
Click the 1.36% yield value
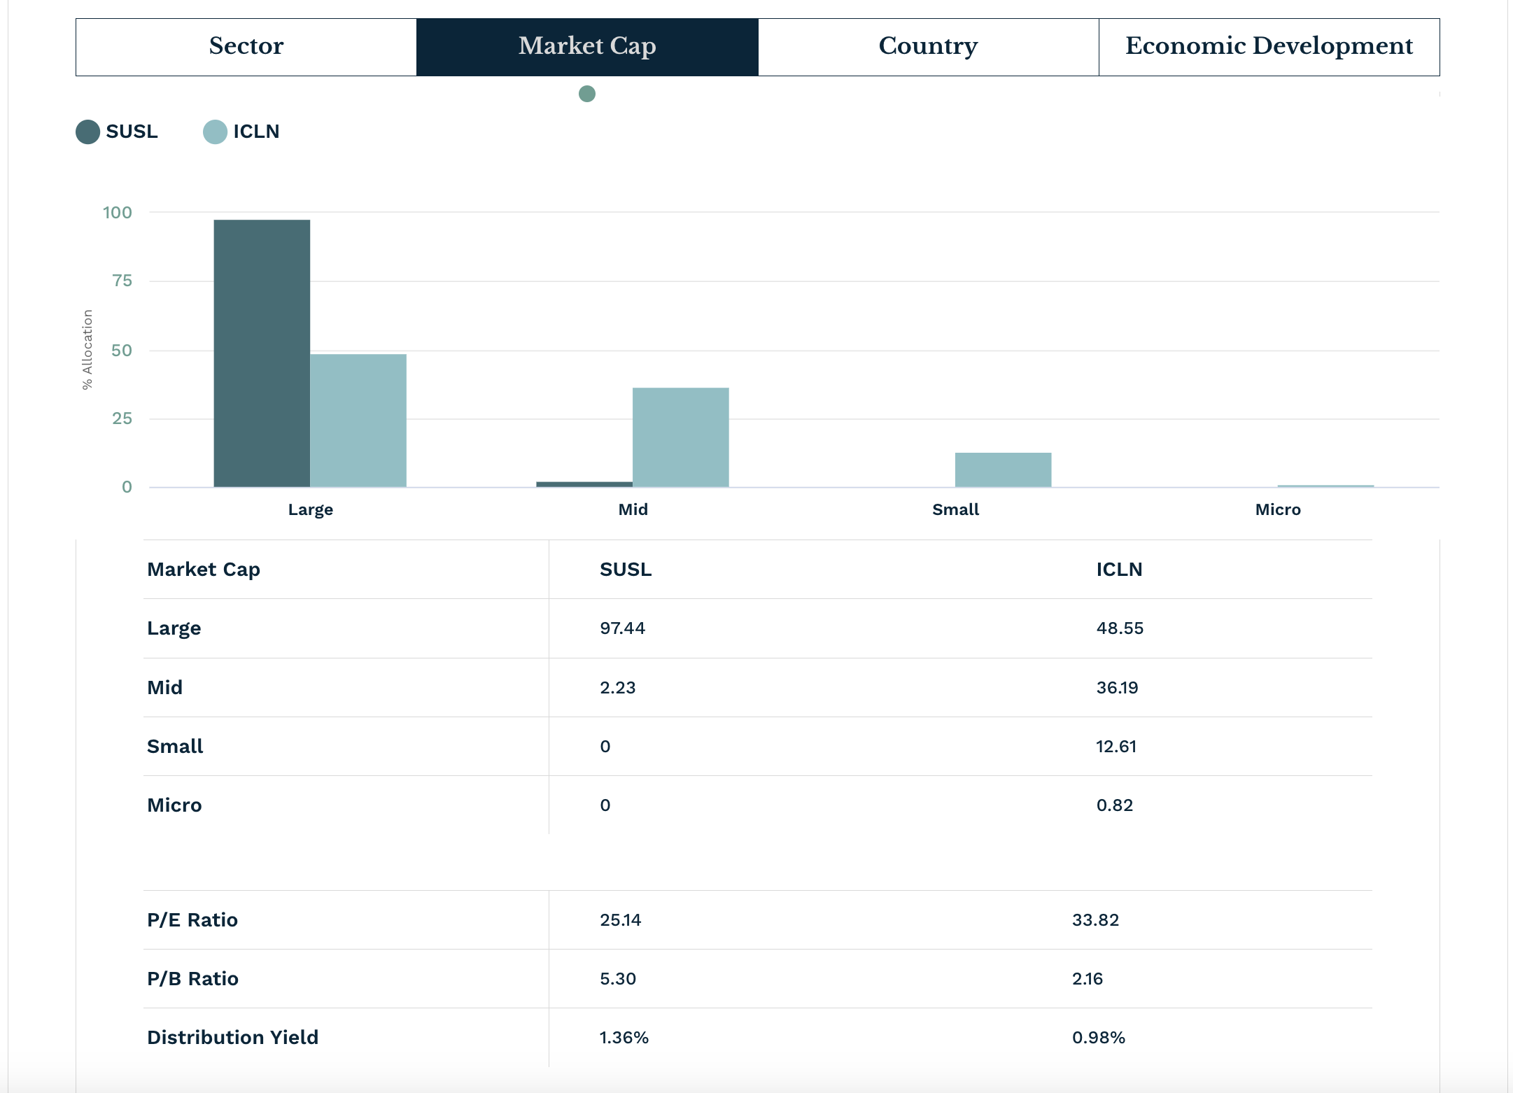point(624,1037)
